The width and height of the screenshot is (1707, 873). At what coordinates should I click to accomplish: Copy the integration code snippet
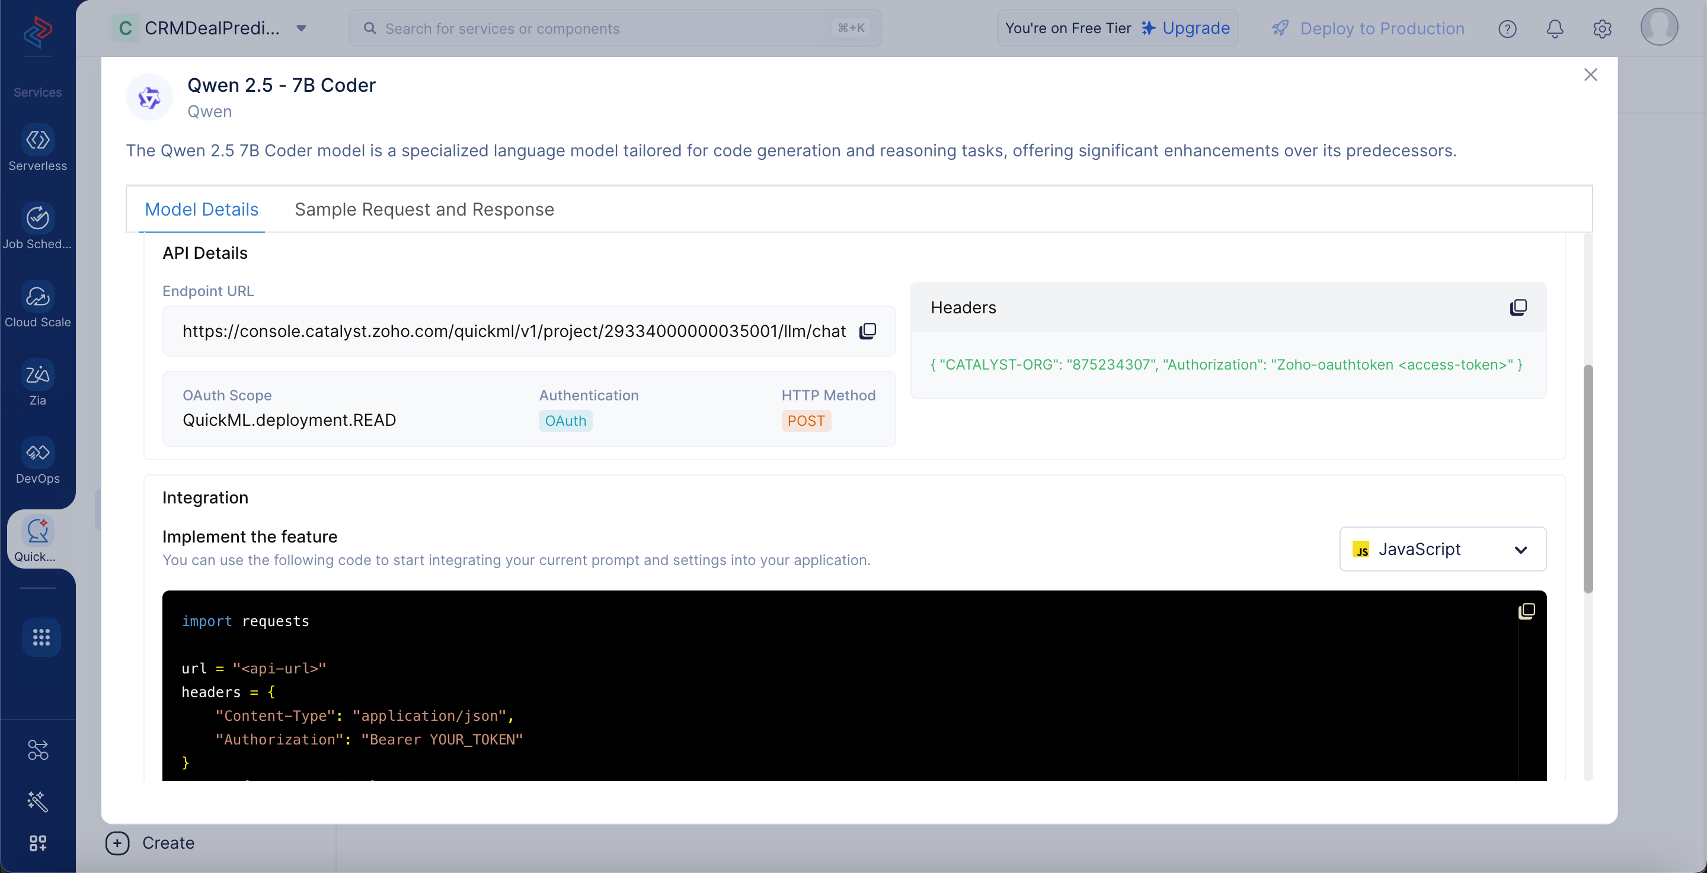(x=1527, y=611)
